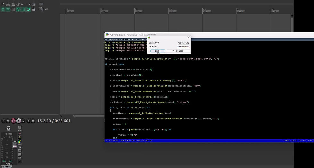The image size is (314, 168).
Task: Click code line 'excelPath = inputList[2]'
Action: pyautogui.click(x=126, y=75)
